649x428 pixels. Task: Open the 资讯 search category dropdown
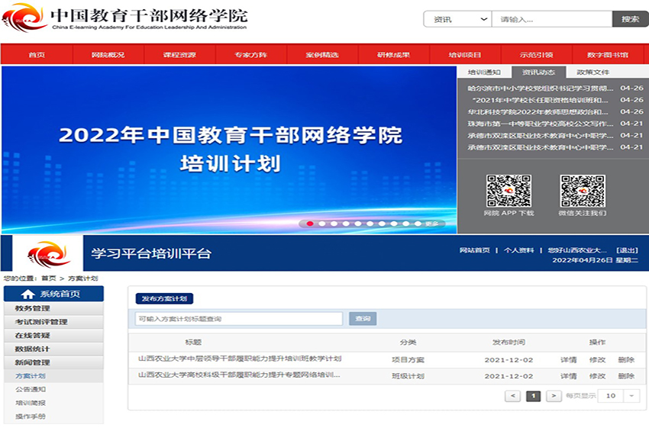457,19
